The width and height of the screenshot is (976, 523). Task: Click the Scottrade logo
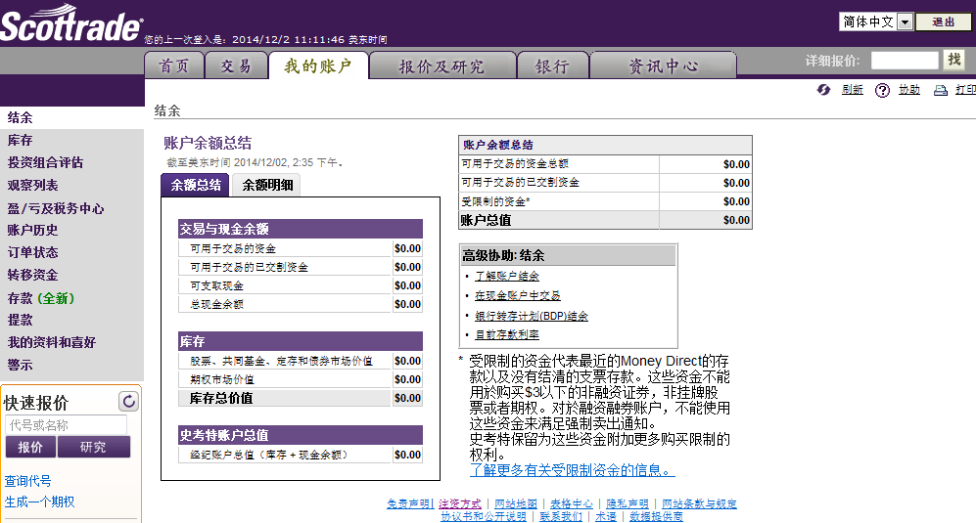click(70, 25)
